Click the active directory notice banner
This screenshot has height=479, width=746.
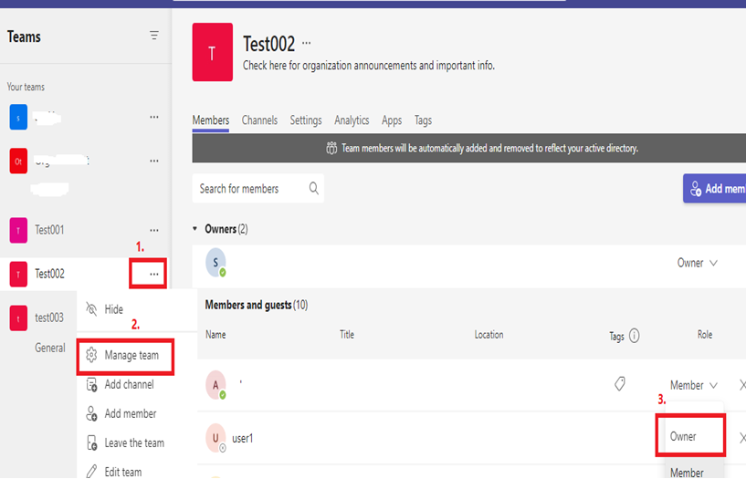click(x=469, y=148)
